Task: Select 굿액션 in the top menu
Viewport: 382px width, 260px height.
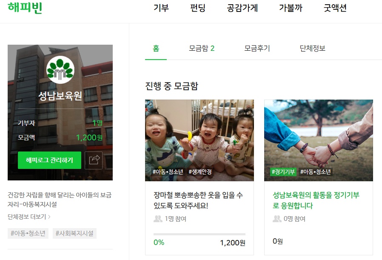Action: click(335, 8)
